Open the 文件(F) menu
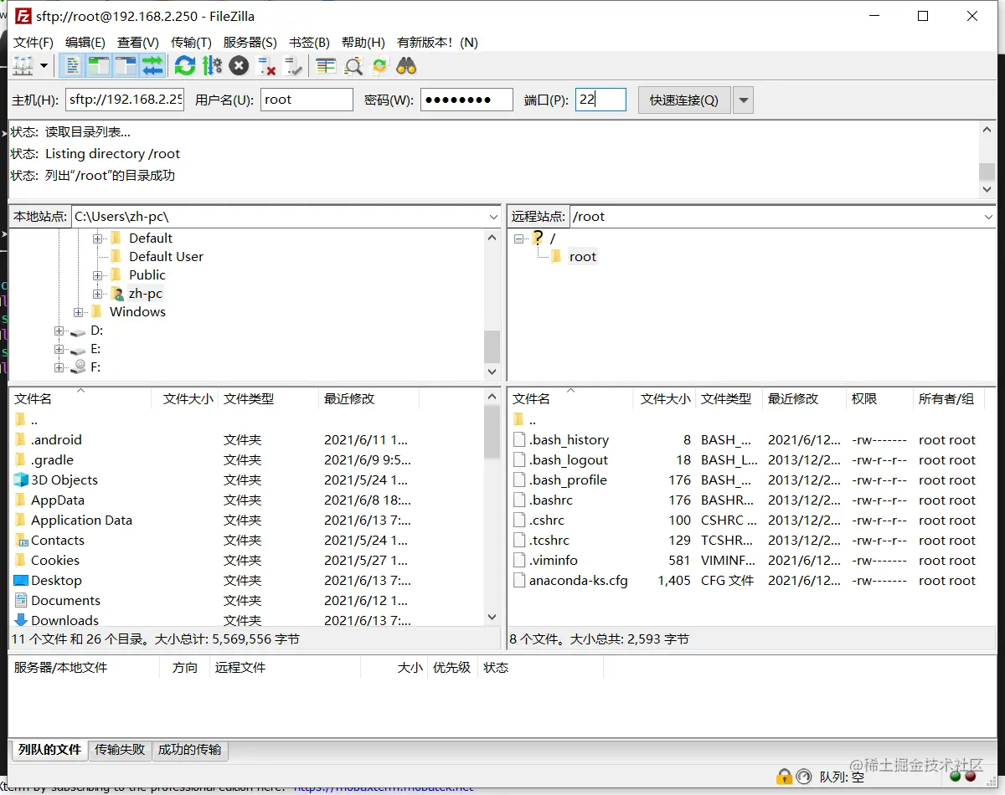This screenshot has width=1005, height=795. 33,42
